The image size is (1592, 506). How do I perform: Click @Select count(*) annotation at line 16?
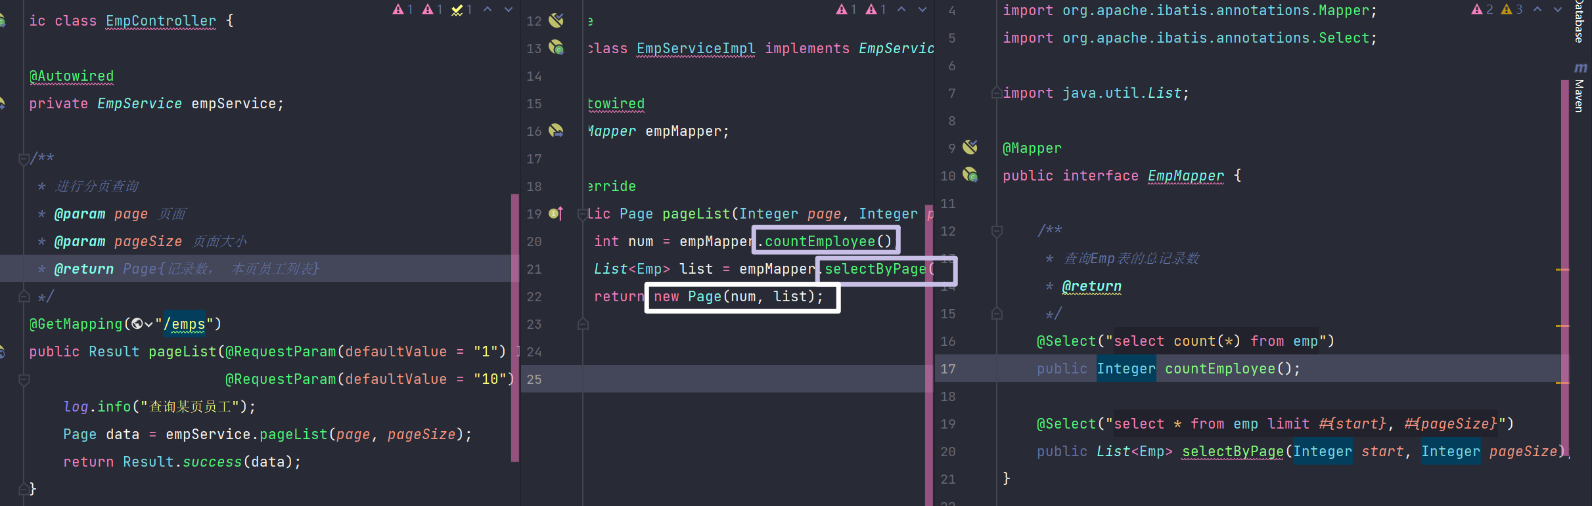click(1185, 341)
